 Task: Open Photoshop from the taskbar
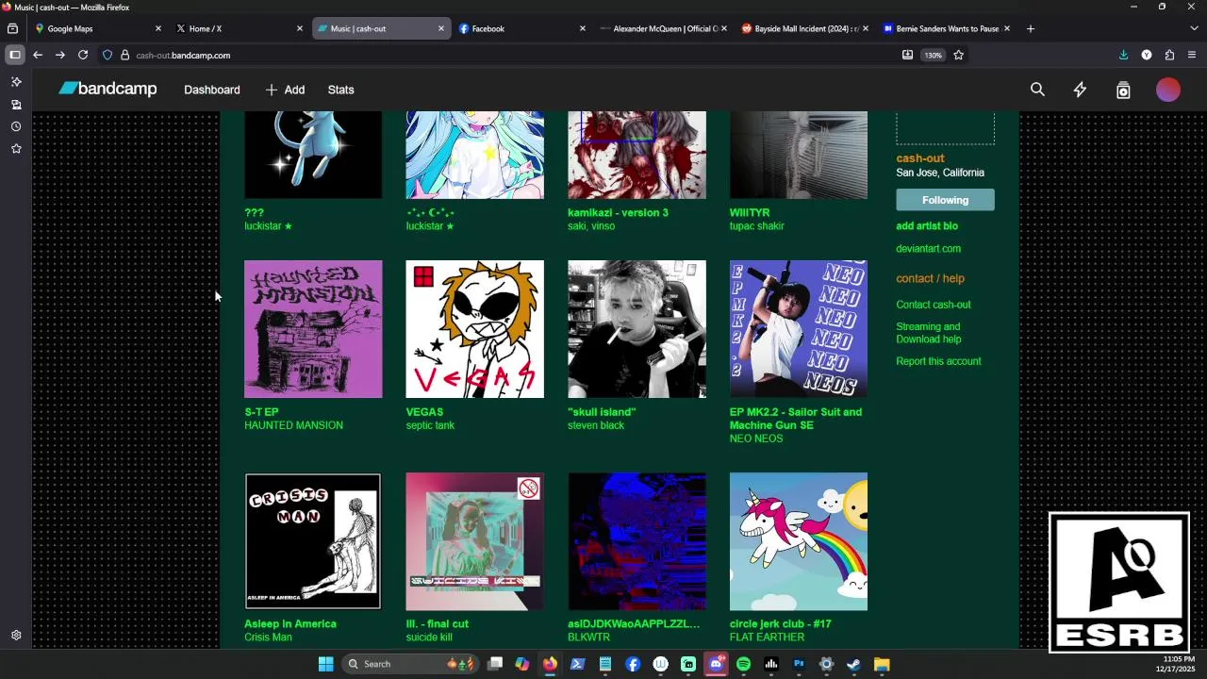tap(799, 664)
